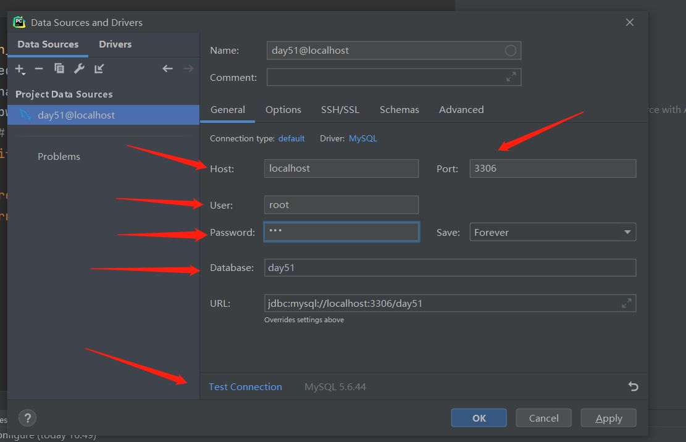Switch to the Data Sources tab
686x442 pixels.
(x=48, y=44)
